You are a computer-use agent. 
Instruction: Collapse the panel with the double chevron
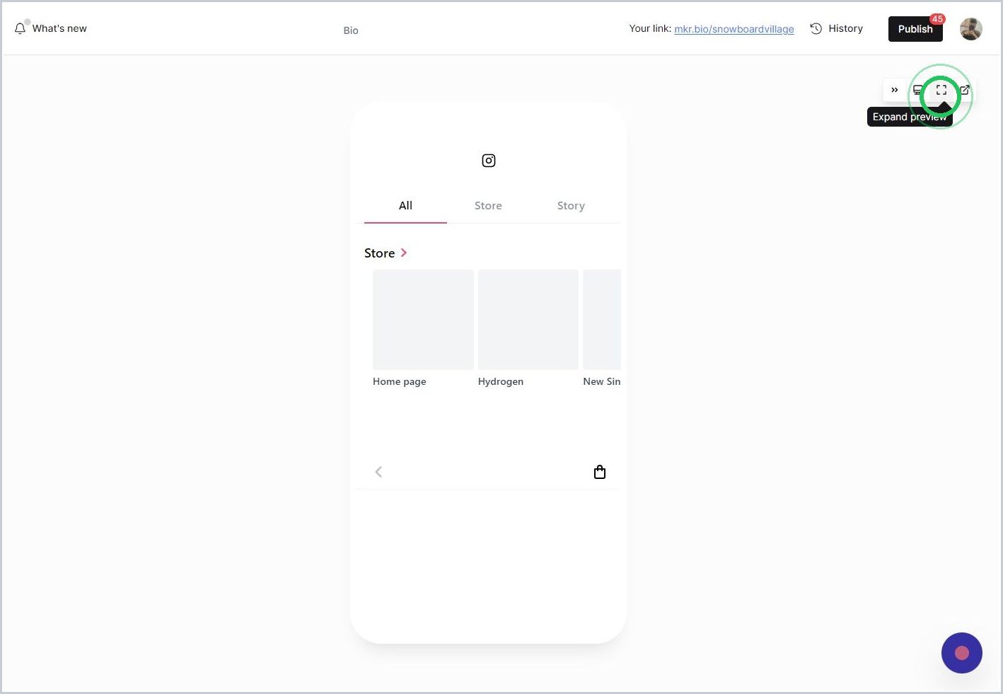tap(895, 90)
